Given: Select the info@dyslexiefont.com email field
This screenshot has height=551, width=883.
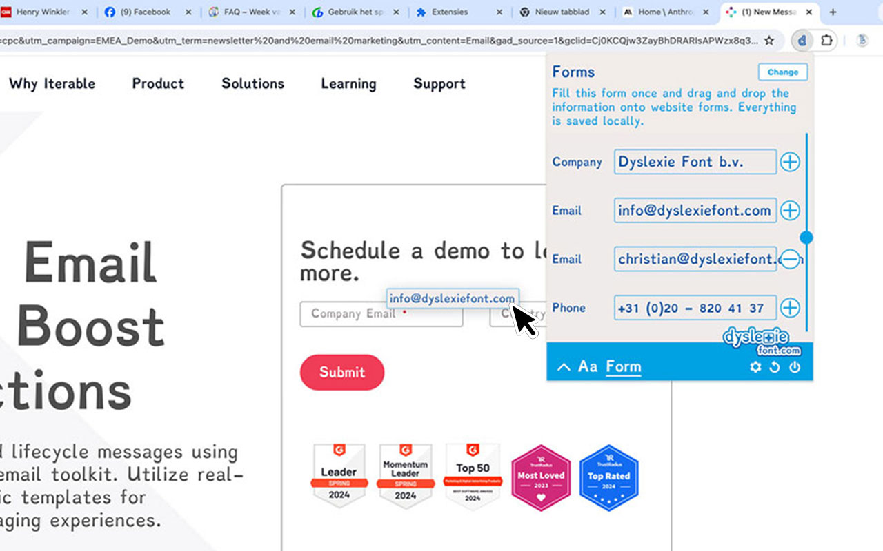Looking at the screenshot, I should click(695, 211).
